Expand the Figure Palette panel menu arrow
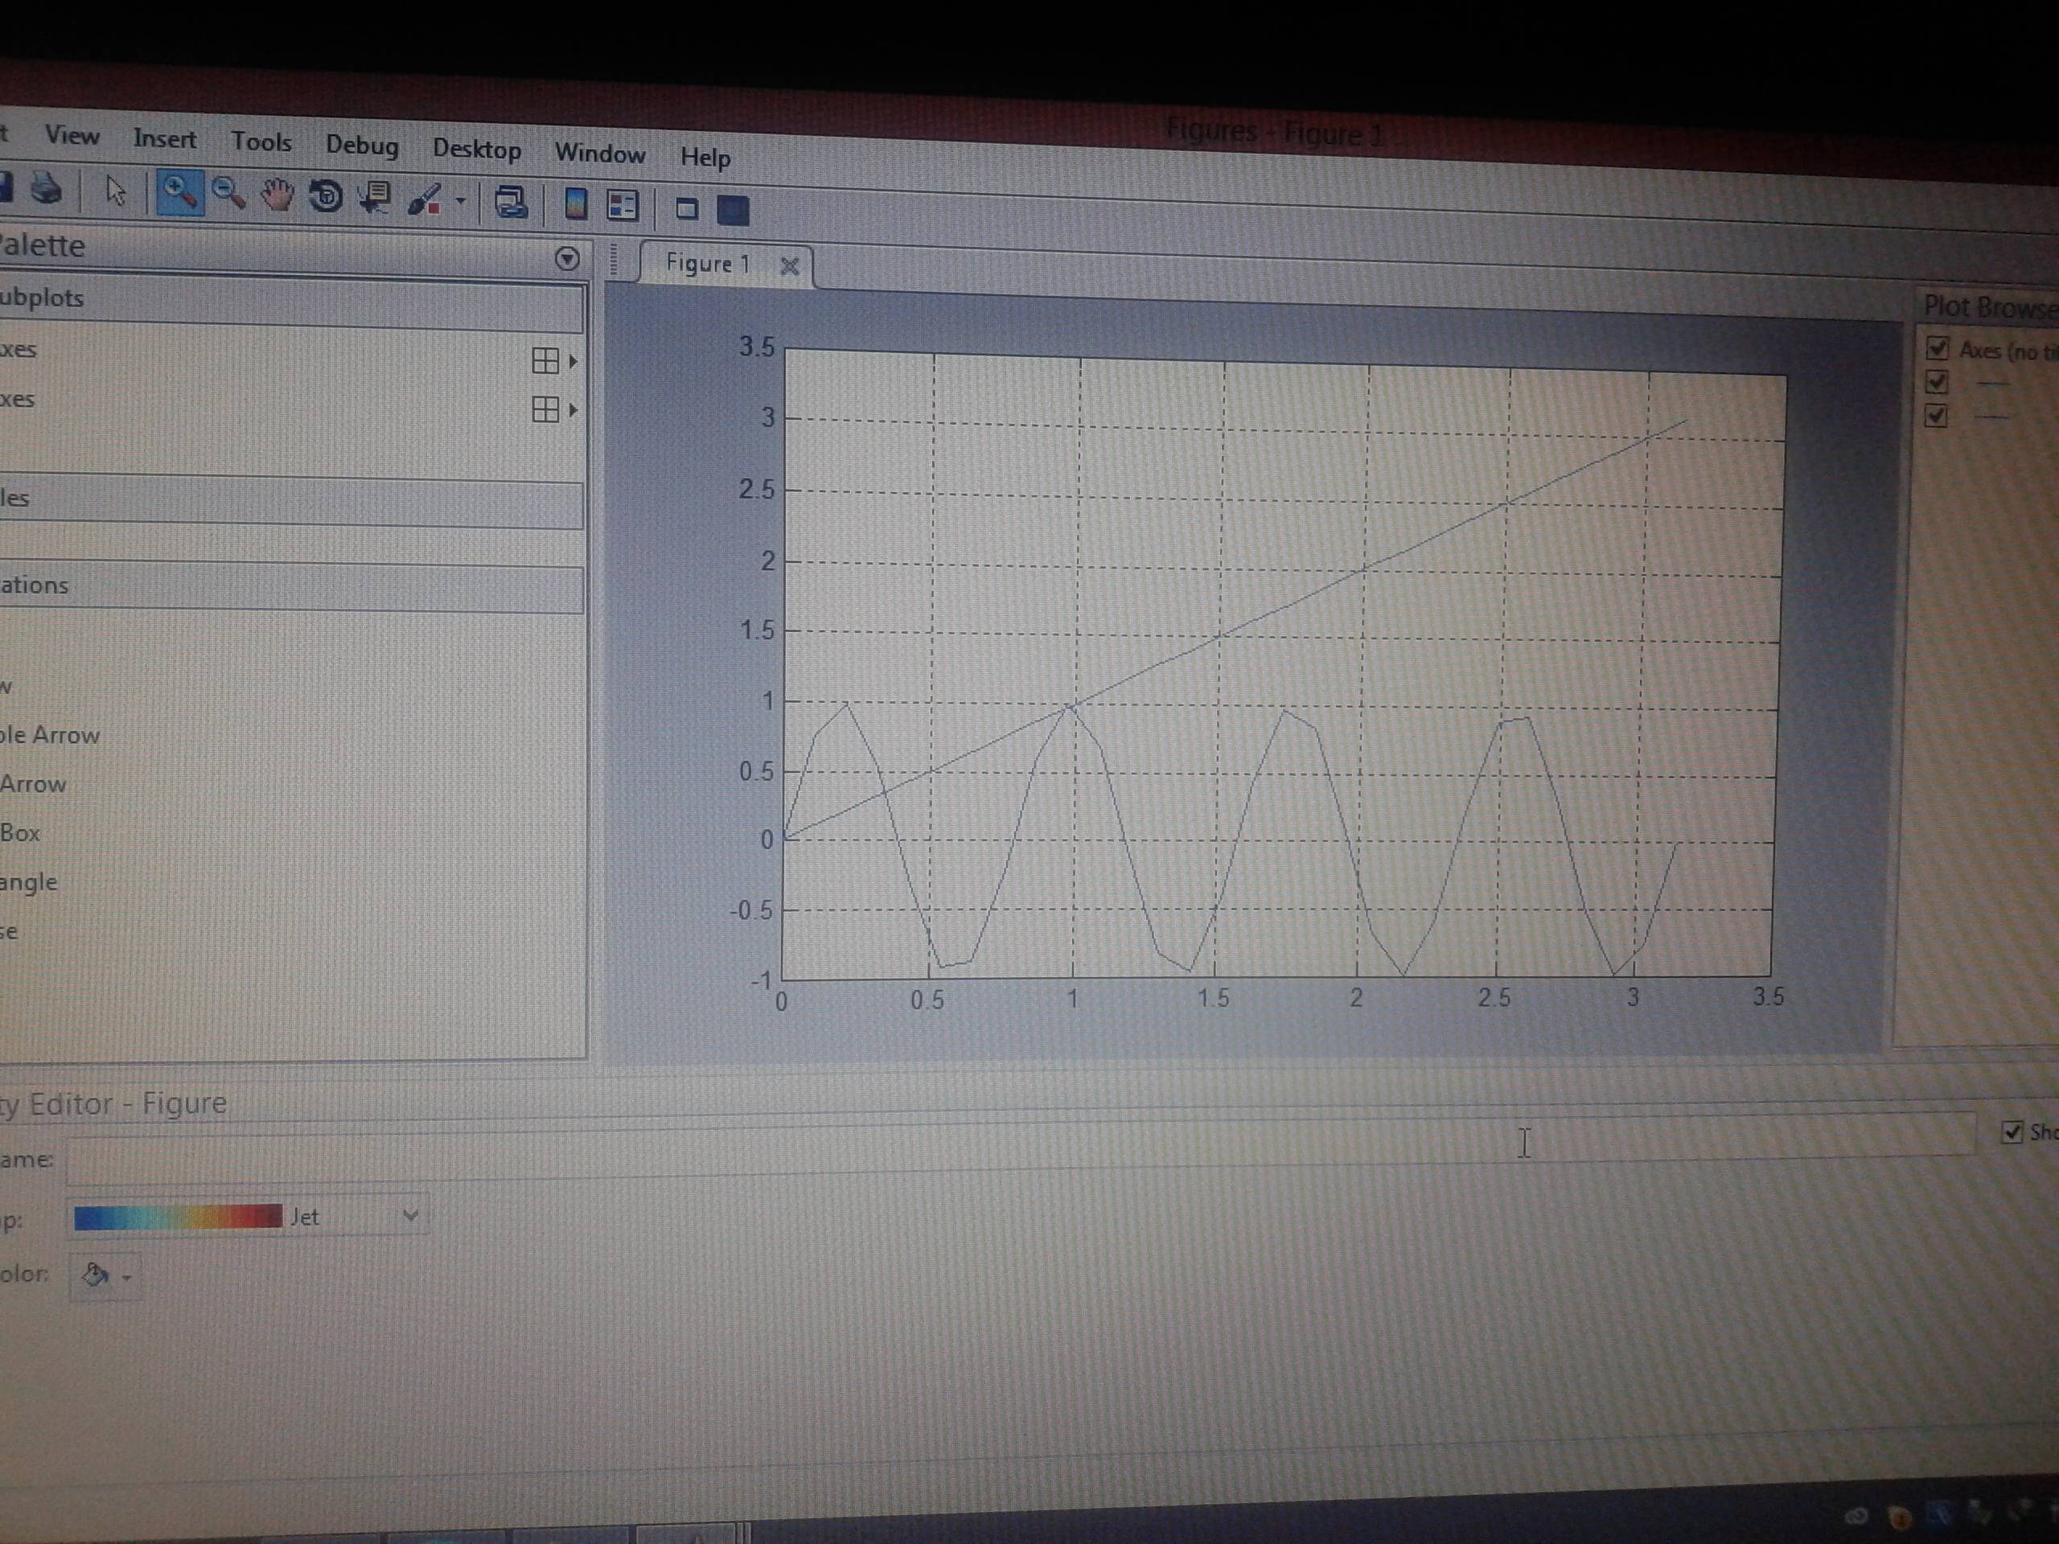 click(567, 259)
